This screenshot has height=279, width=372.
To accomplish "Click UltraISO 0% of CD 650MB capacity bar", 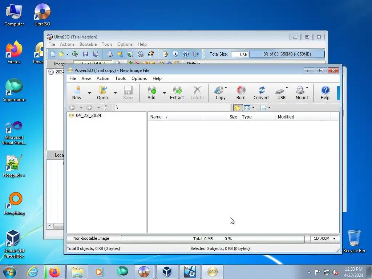I will [x=287, y=54].
